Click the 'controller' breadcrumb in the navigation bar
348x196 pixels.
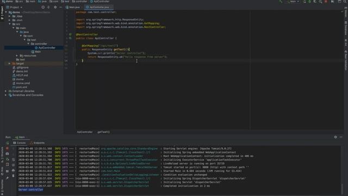[x=79, y=1]
